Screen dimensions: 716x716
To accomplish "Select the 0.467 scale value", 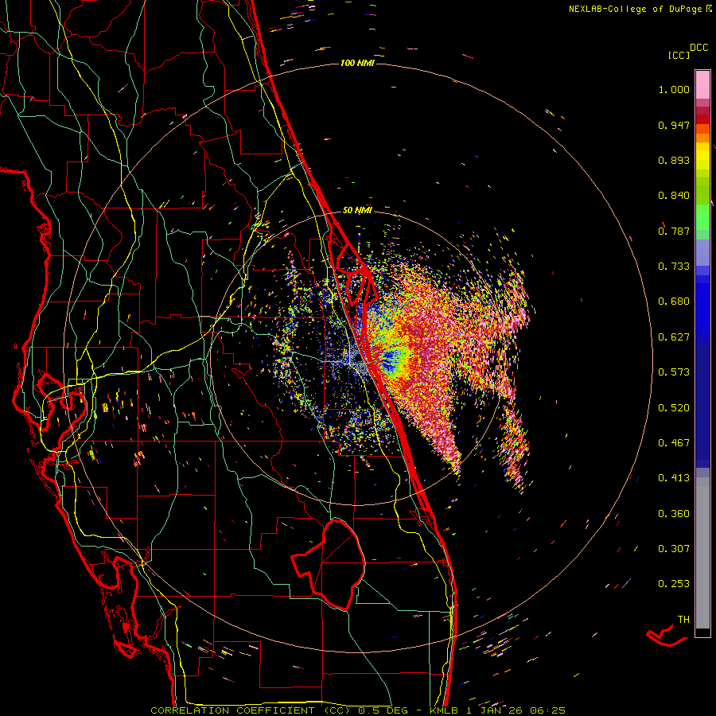I will pos(674,443).
